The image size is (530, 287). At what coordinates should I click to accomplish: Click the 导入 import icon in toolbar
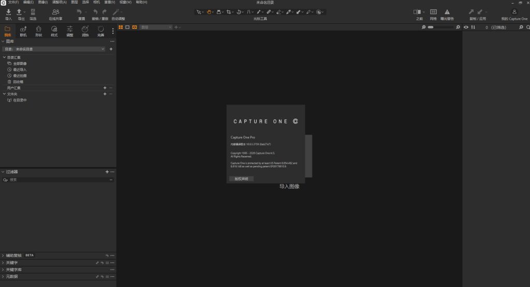[x=8, y=12]
